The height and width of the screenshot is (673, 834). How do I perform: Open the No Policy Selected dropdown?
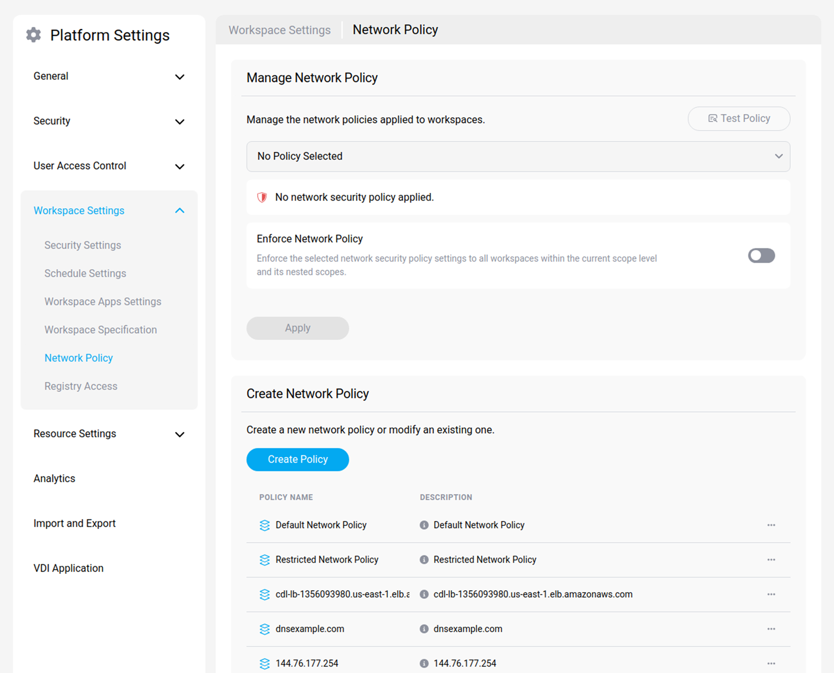click(x=518, y=156)
